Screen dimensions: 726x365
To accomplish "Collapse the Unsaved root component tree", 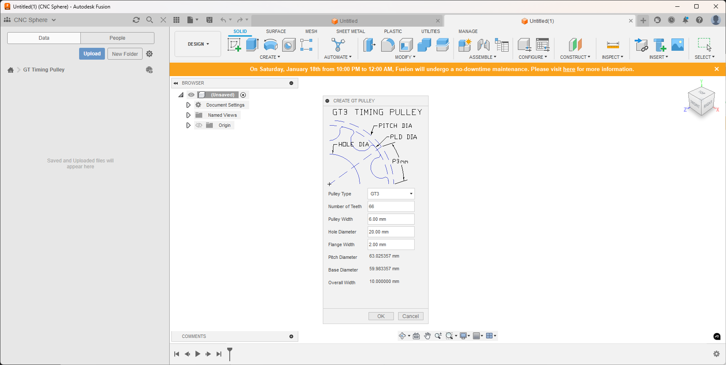I will click(x=181, y=95).
